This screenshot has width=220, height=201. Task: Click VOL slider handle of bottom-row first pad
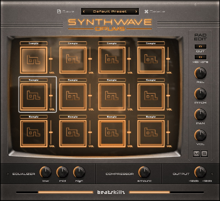click(51, 132)
